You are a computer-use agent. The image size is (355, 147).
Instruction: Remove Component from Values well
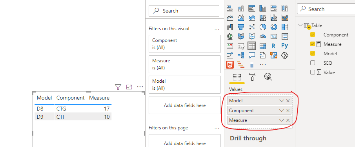click(288, 111)
